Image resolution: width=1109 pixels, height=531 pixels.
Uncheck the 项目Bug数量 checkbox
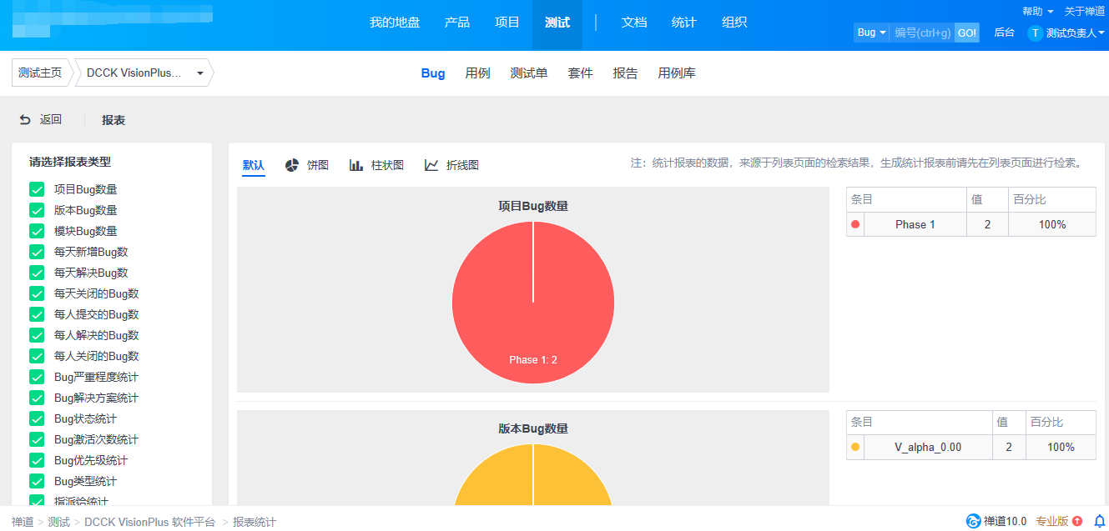(x=37, y=190)
